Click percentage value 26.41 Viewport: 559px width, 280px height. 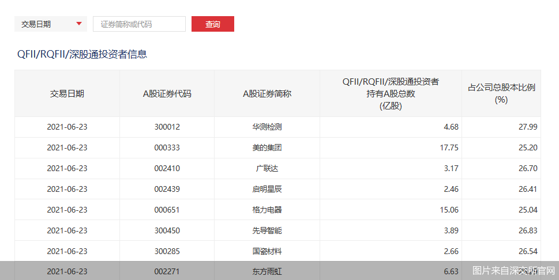(528, 189)
